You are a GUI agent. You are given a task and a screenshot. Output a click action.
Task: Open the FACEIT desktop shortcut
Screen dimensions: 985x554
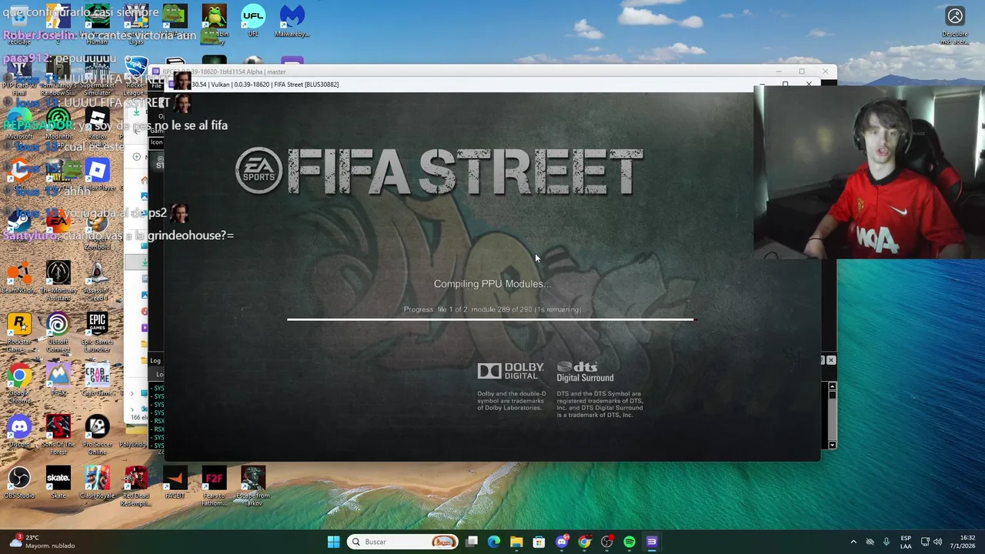[175, 482]
